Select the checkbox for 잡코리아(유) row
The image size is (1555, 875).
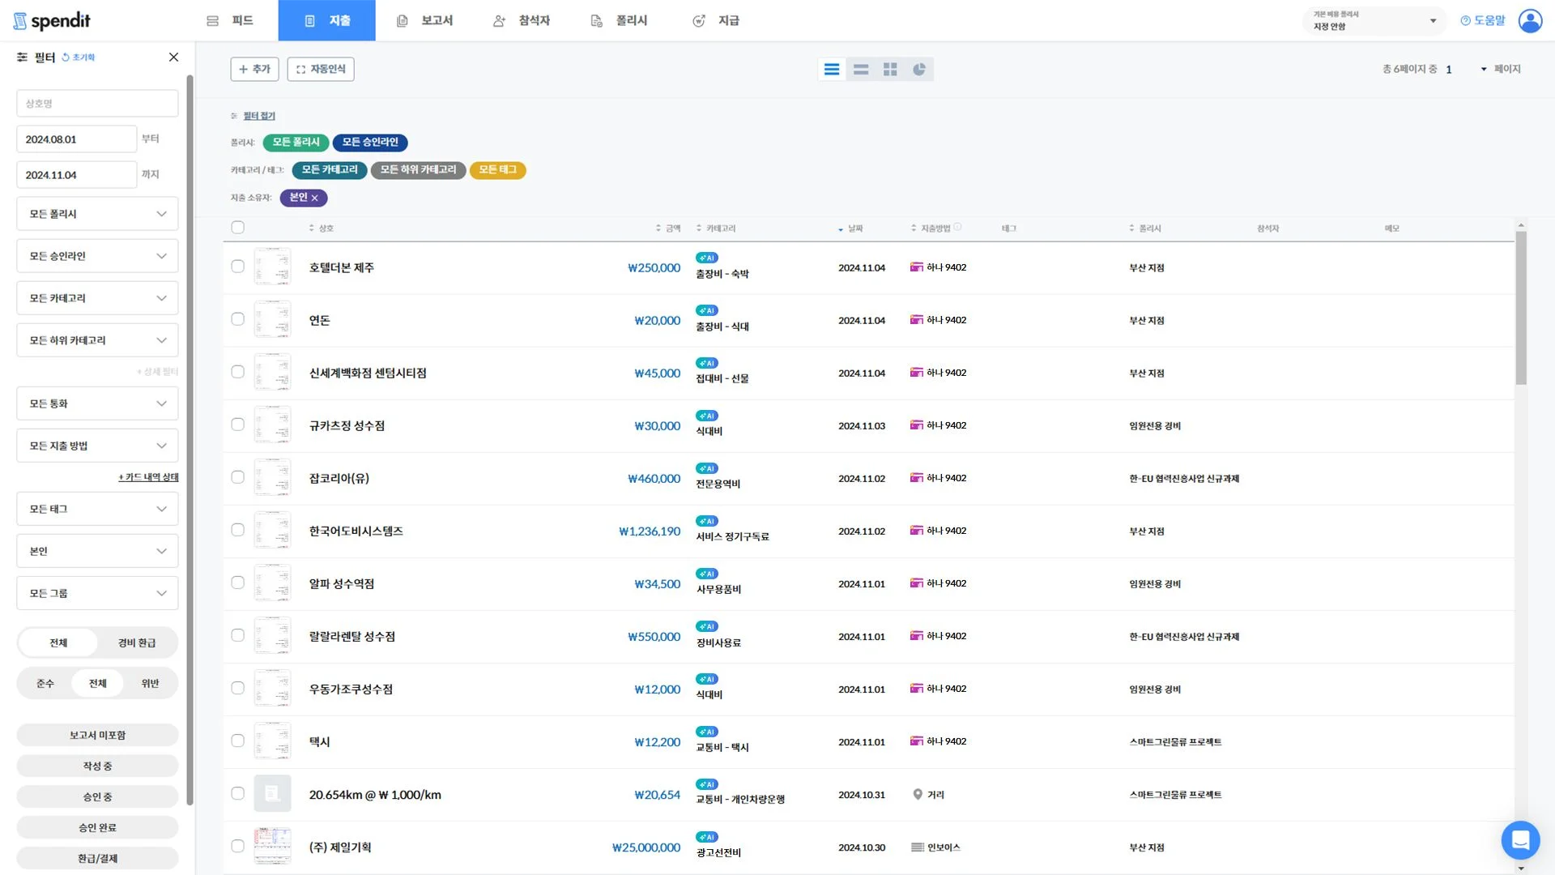click(x=237, y=477)
